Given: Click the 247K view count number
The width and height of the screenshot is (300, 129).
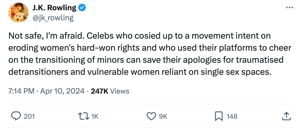Looking at the screenshot, I should coord(100,91).
